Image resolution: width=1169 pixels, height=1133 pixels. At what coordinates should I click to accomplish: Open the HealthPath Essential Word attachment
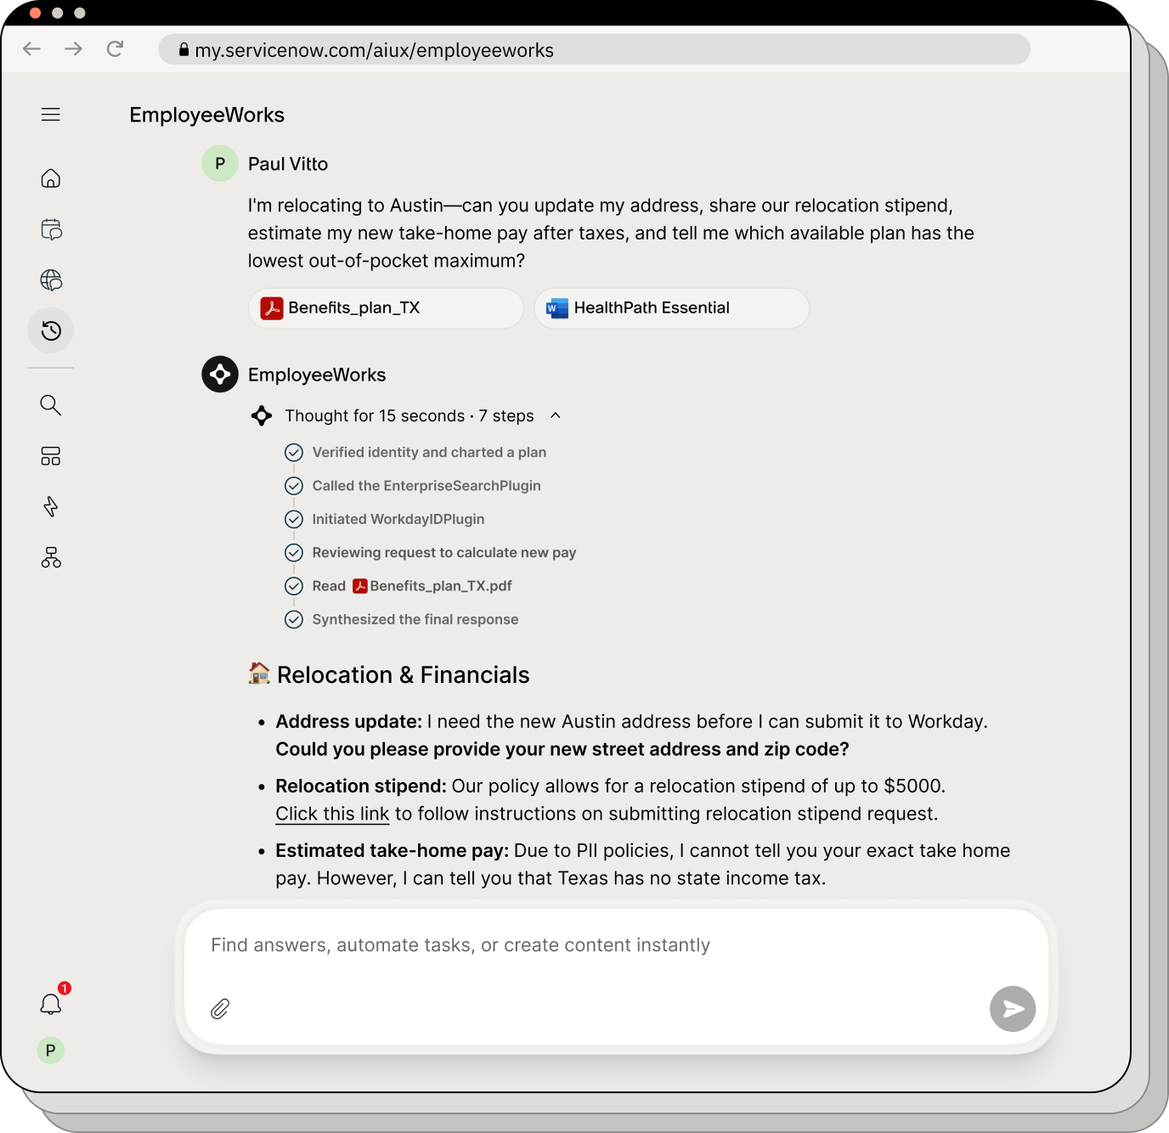671,308
